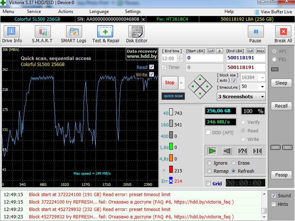295x221 pixels.
Task: Select the Ignore radio option
Action: (209, 163)
